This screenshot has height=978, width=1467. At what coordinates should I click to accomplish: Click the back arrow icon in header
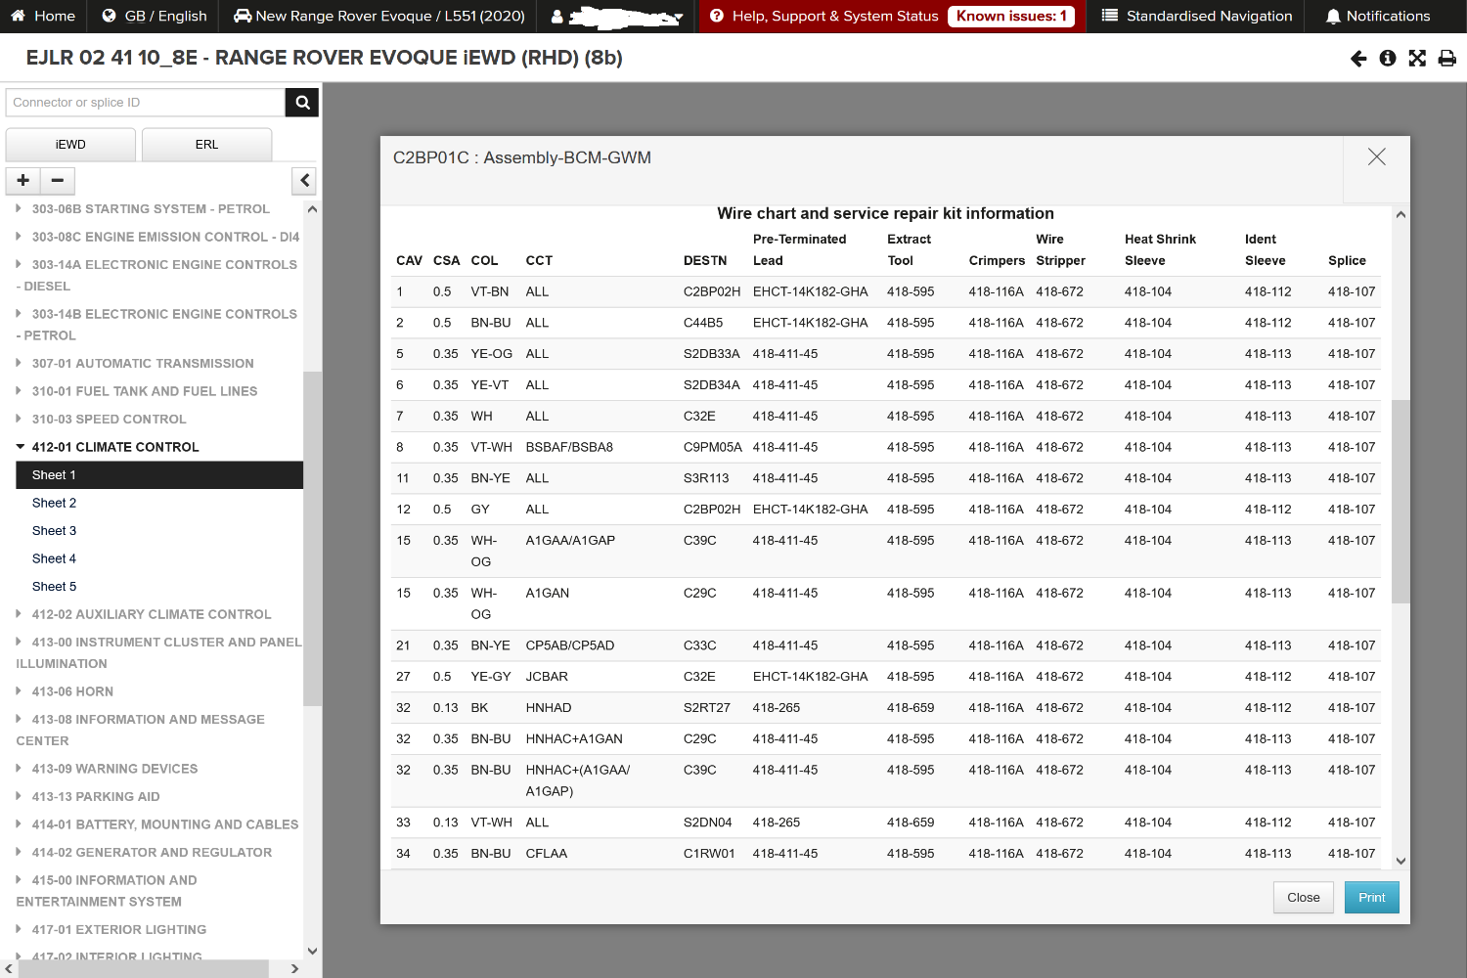click(x=1358, y=59)
